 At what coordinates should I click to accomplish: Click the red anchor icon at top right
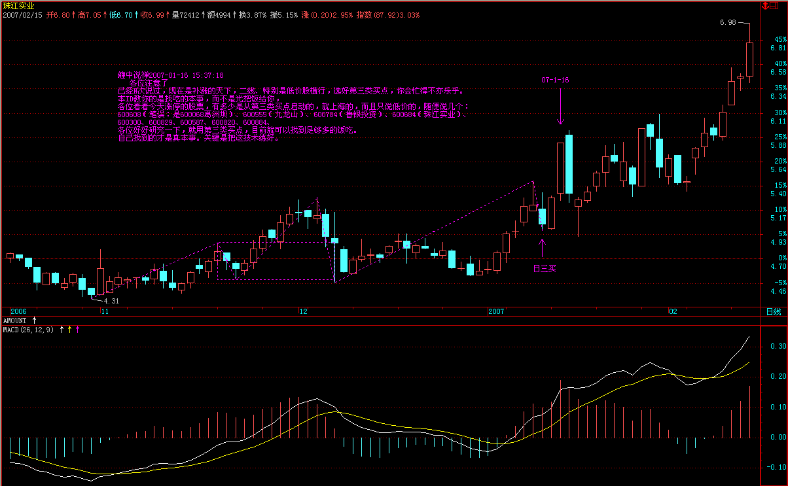764,5
